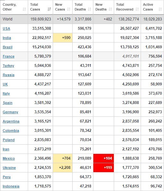Open the USA country link

click(6, 28)
